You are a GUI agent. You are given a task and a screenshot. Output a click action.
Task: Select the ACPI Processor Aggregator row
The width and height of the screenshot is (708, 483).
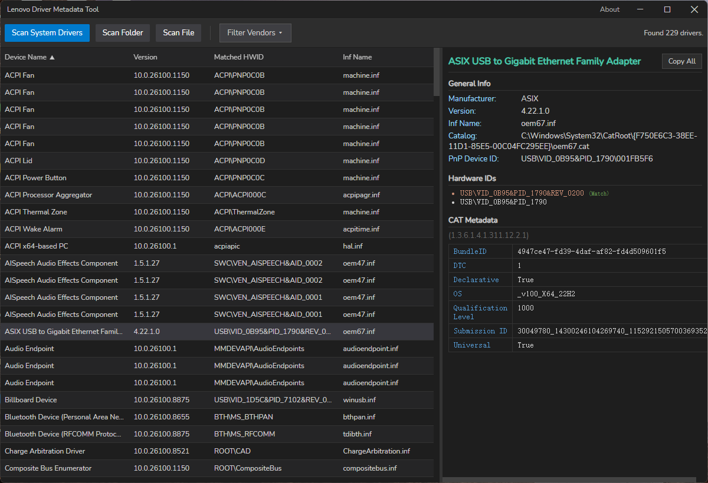point(217,195)
